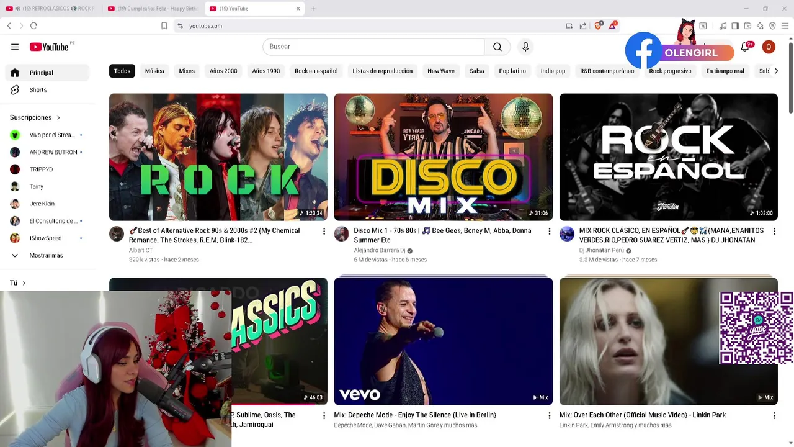
Task: Select the Música filter chip
Action: click(x=154, y=71)
